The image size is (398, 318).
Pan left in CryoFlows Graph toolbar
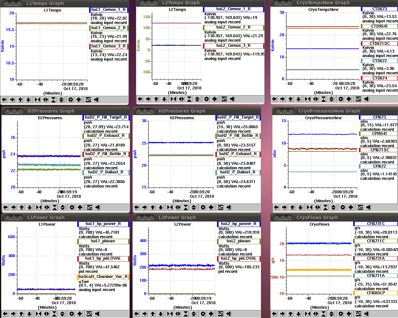coord(275,314)
